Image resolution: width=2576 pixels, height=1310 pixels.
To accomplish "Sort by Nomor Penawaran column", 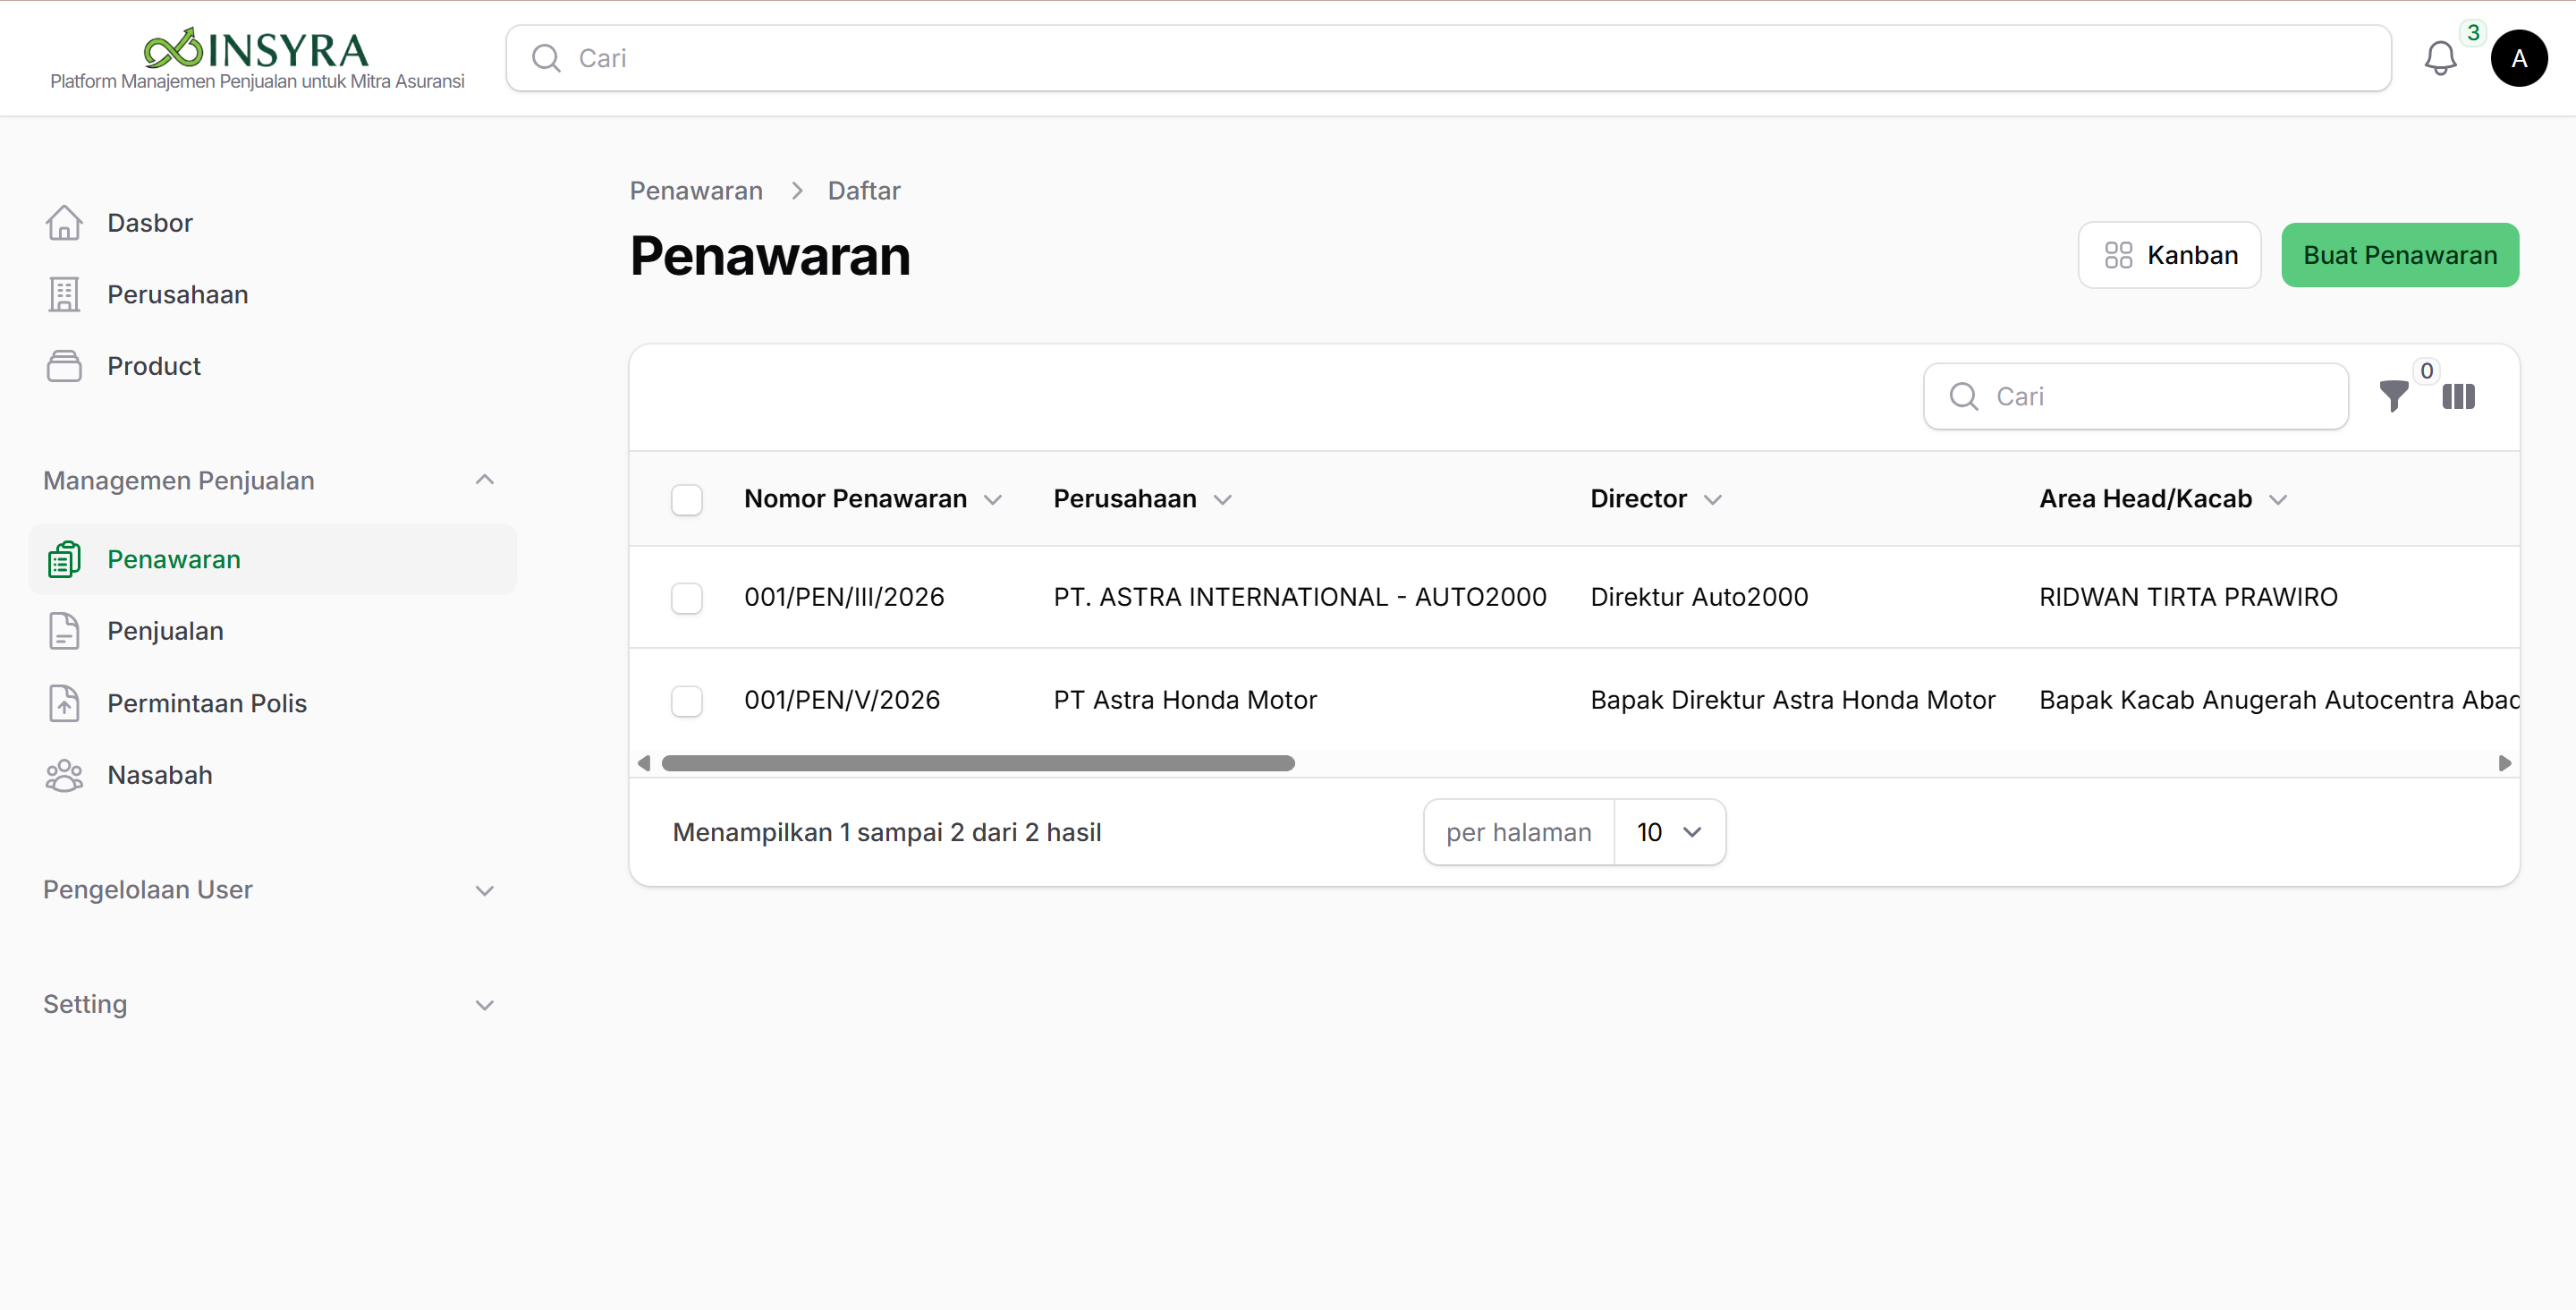I will coord(872,498).
